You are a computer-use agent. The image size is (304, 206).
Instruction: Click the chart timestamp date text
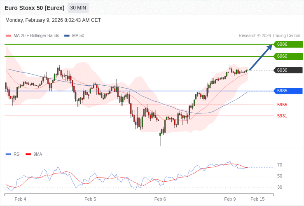53,20
